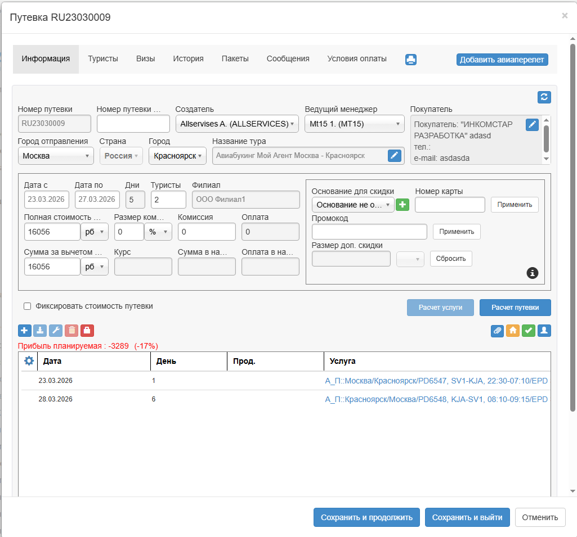Click the pencil icon in Название тура
This screenshot has height=537, width=577.
tap(395, 156)
